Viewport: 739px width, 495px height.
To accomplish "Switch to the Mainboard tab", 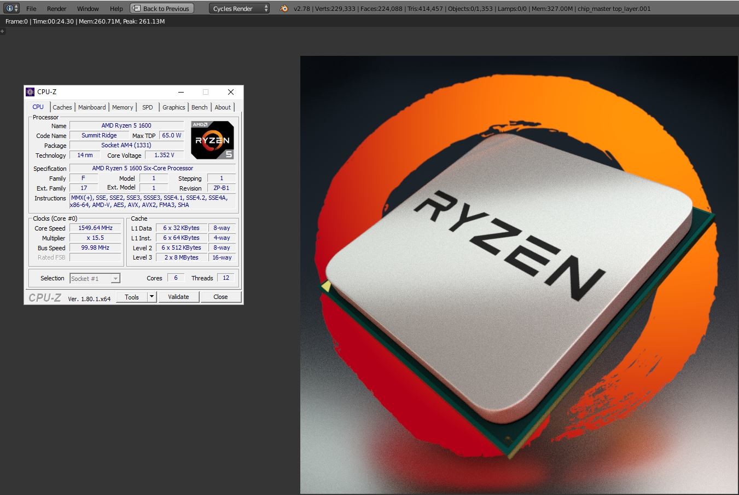I will point(92,107).
